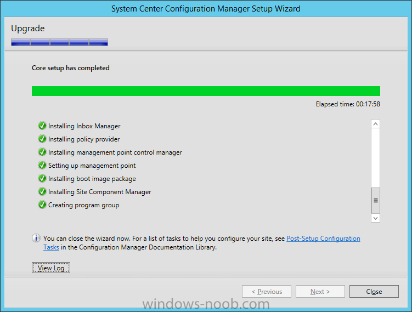Click the green setup progress bar
412x312 pixels.
206,91
